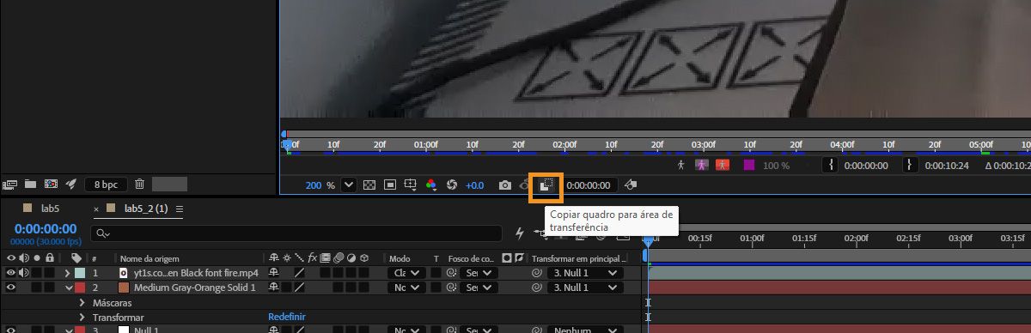Select the lab5_2 (1) timeline tab

pos(146,209)
